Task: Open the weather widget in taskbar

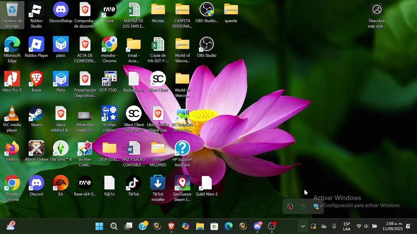Action: coord(10,226)
